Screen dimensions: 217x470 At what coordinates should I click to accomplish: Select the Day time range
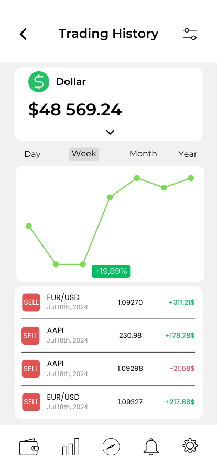(32, 154)
